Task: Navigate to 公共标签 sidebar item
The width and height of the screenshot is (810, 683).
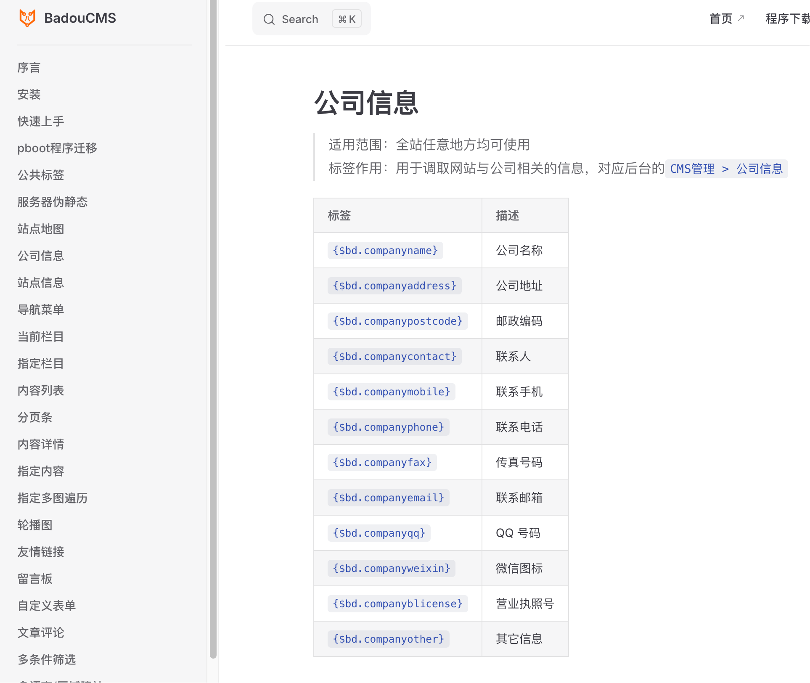Action: click(41, 175)
